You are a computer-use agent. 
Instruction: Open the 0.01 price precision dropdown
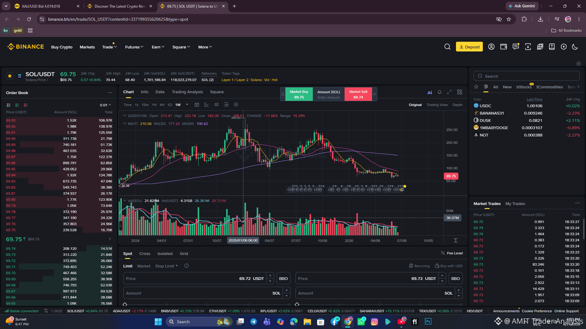pos(105,105)
